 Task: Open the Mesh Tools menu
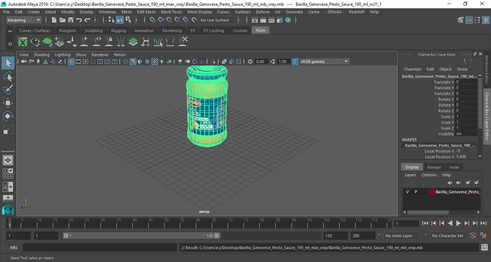coord(171,12)
